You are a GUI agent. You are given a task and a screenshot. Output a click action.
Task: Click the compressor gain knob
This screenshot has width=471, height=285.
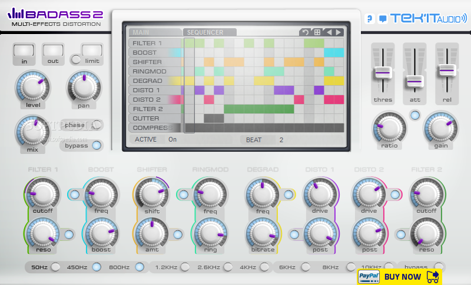tap(440, 128)
